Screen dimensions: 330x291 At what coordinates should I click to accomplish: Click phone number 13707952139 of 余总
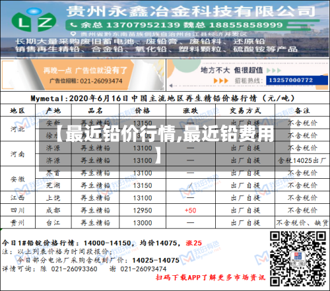(x=143, y=25)
